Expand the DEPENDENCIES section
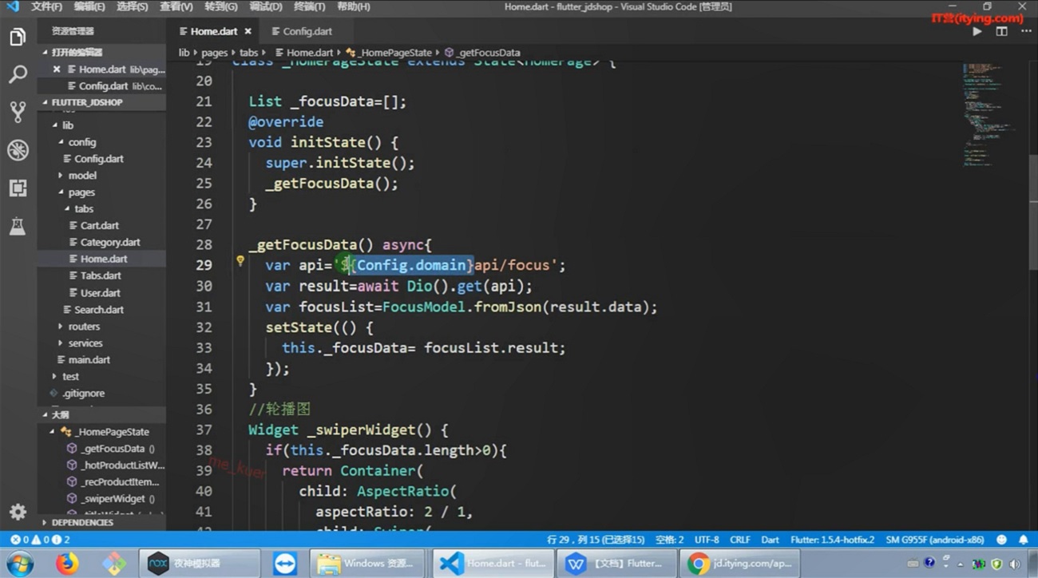 pyautogui.click(x=101, y=522)
